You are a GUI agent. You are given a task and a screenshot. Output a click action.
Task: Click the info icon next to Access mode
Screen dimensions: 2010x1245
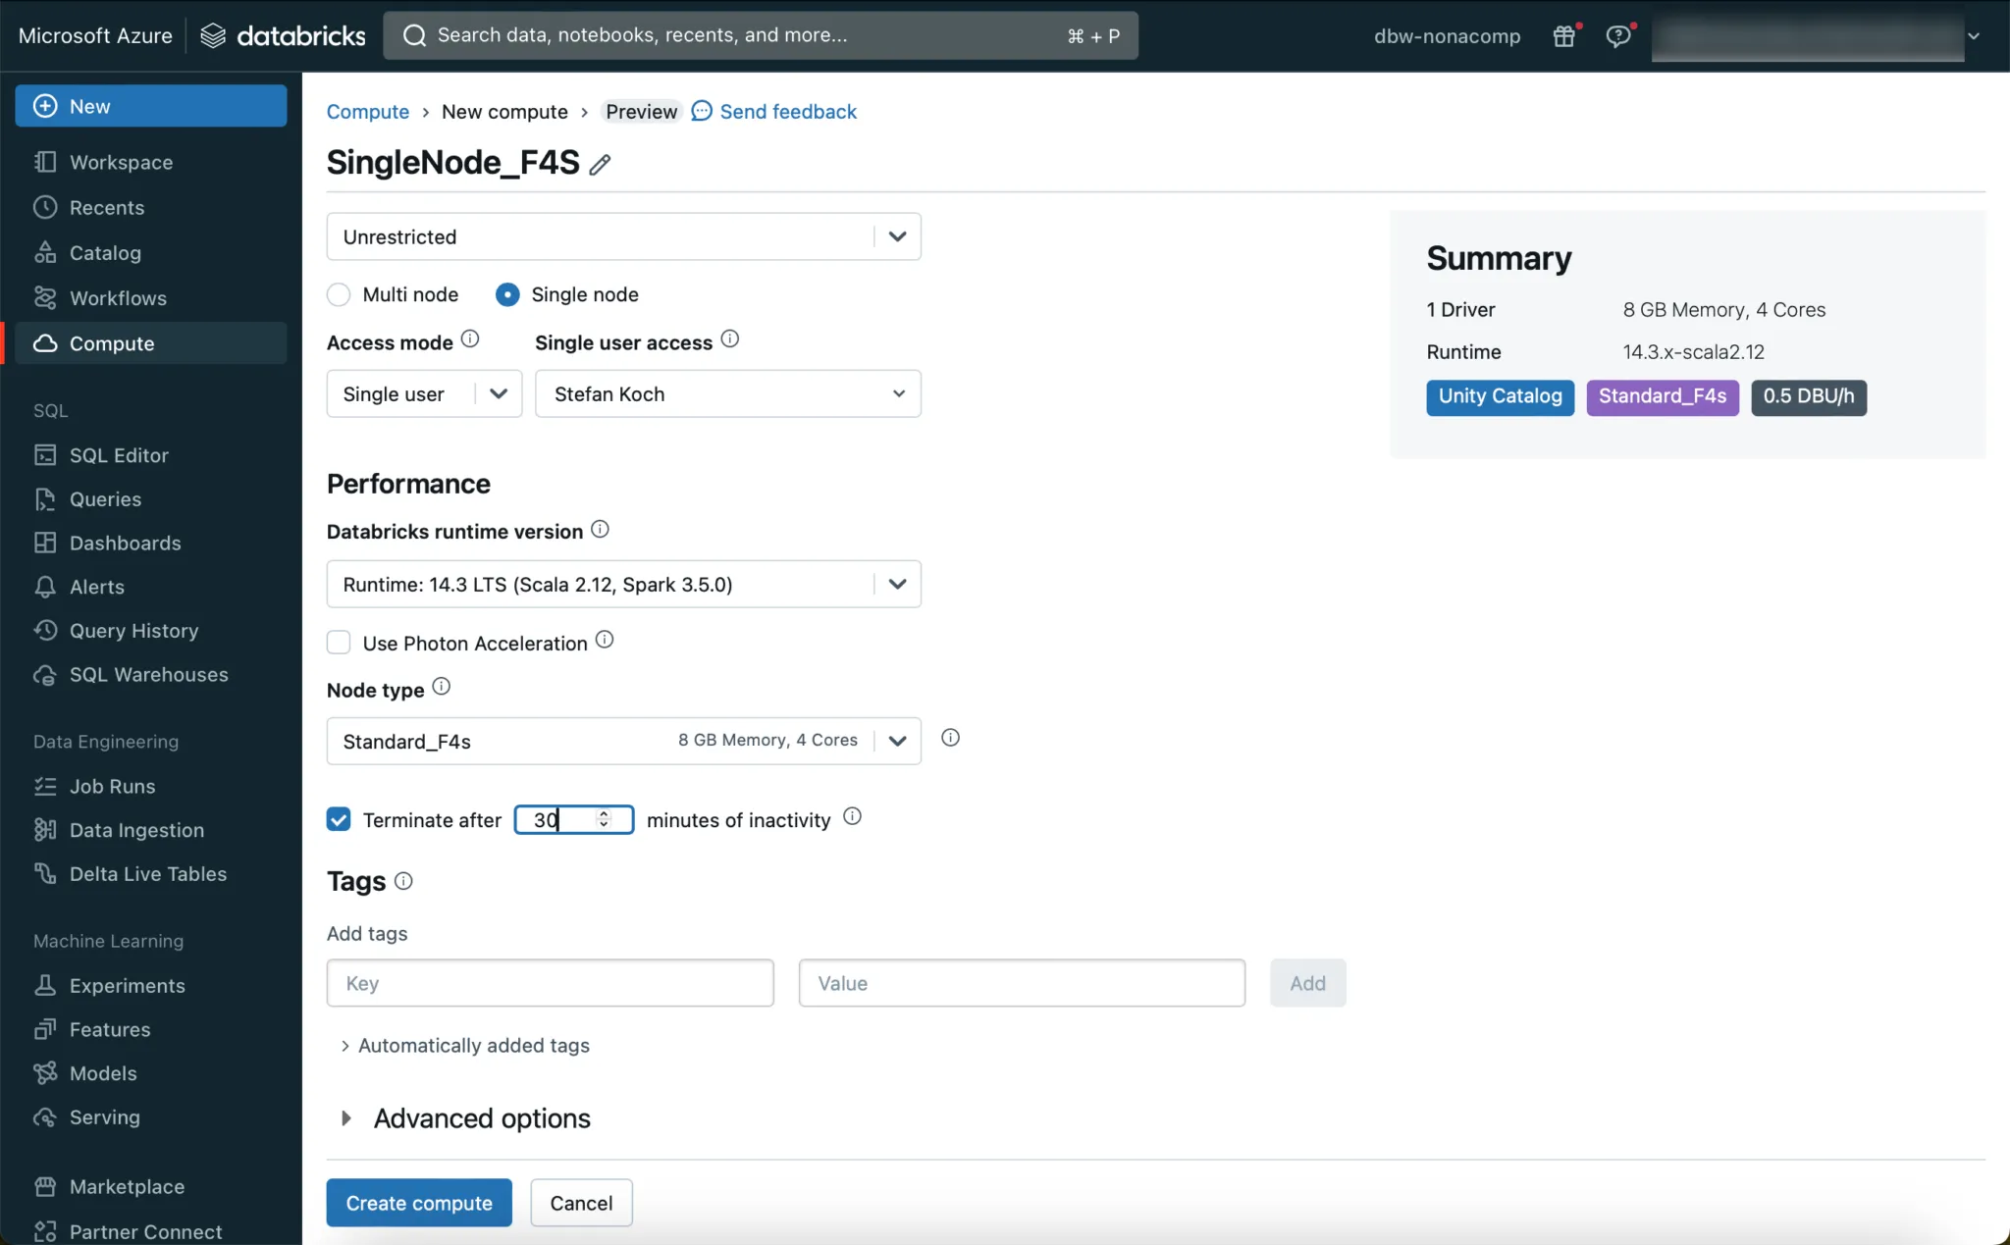(x=470, y=339)
